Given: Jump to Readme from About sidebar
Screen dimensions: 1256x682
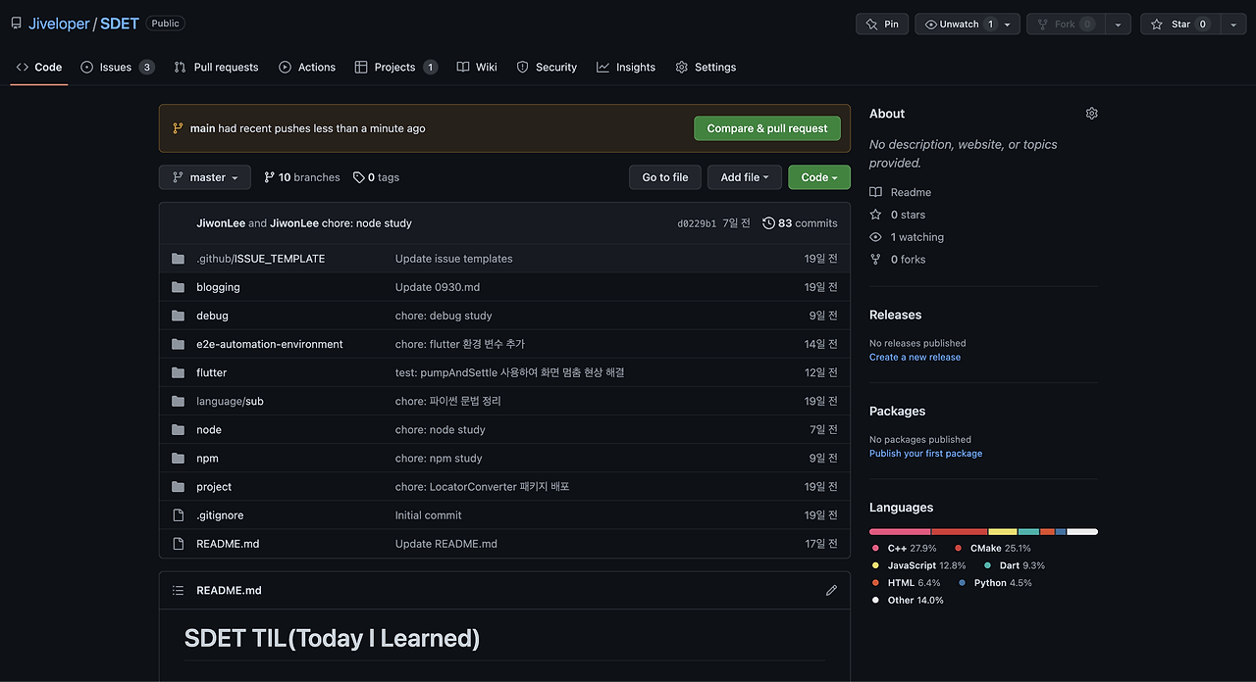Looking at the screenshot, I should point(901,192).
